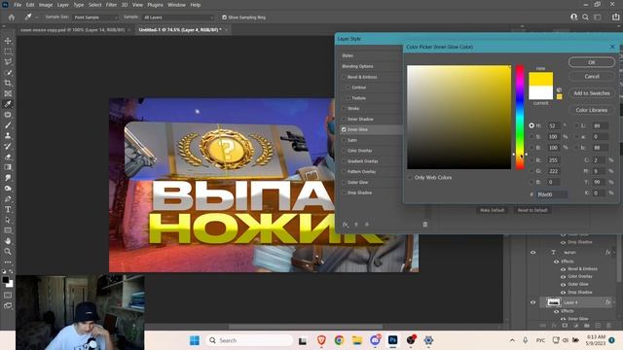The height and width of the screenshot is (350, 623).
Task: Collapse effects arrow on the text layer
Action: point(614,253)
